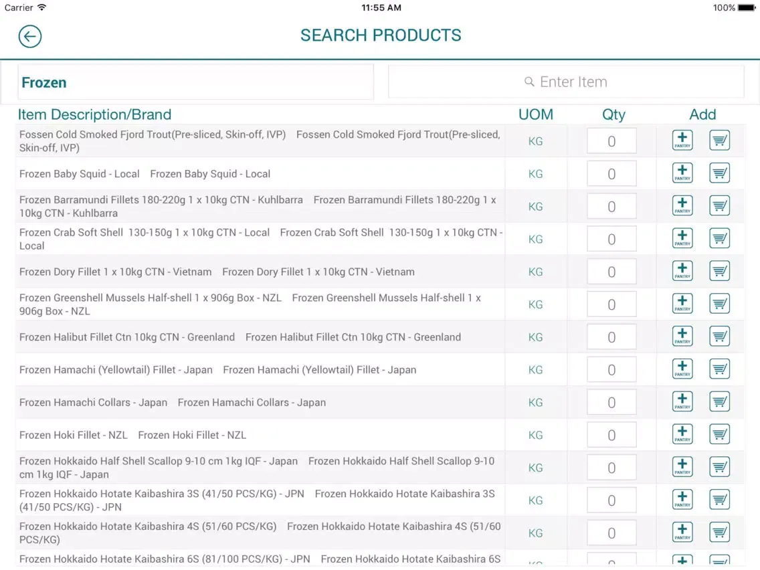Edit quantity for Frozen Dory Fillet
Viewport: 760px width, 570px height.
(611, 272)
